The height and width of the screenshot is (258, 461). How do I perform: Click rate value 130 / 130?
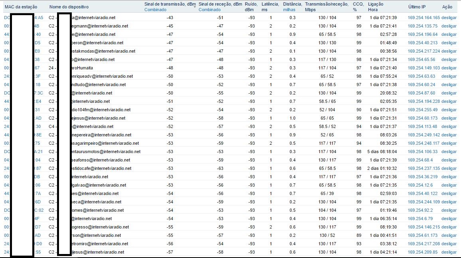click(327, 43)
